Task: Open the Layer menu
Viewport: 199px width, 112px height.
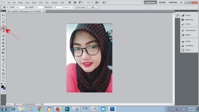Action: pyautogui.click(x=27, y=3)
